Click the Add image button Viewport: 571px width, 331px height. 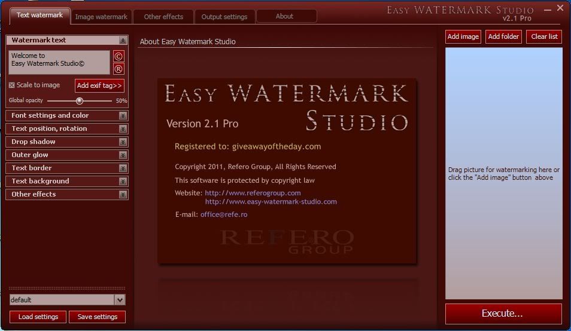click(463, 36)
